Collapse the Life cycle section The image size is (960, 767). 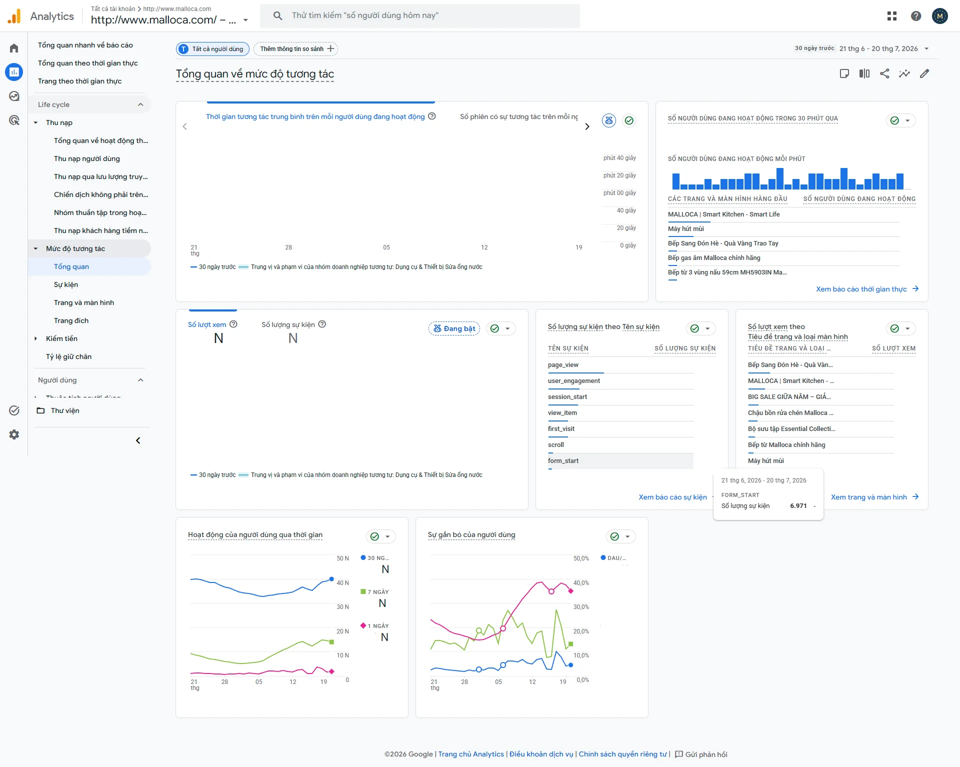140,104
